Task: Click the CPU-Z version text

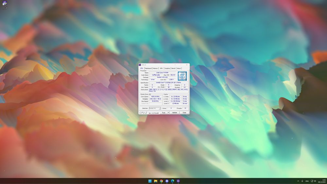Action: pos(153,113)
